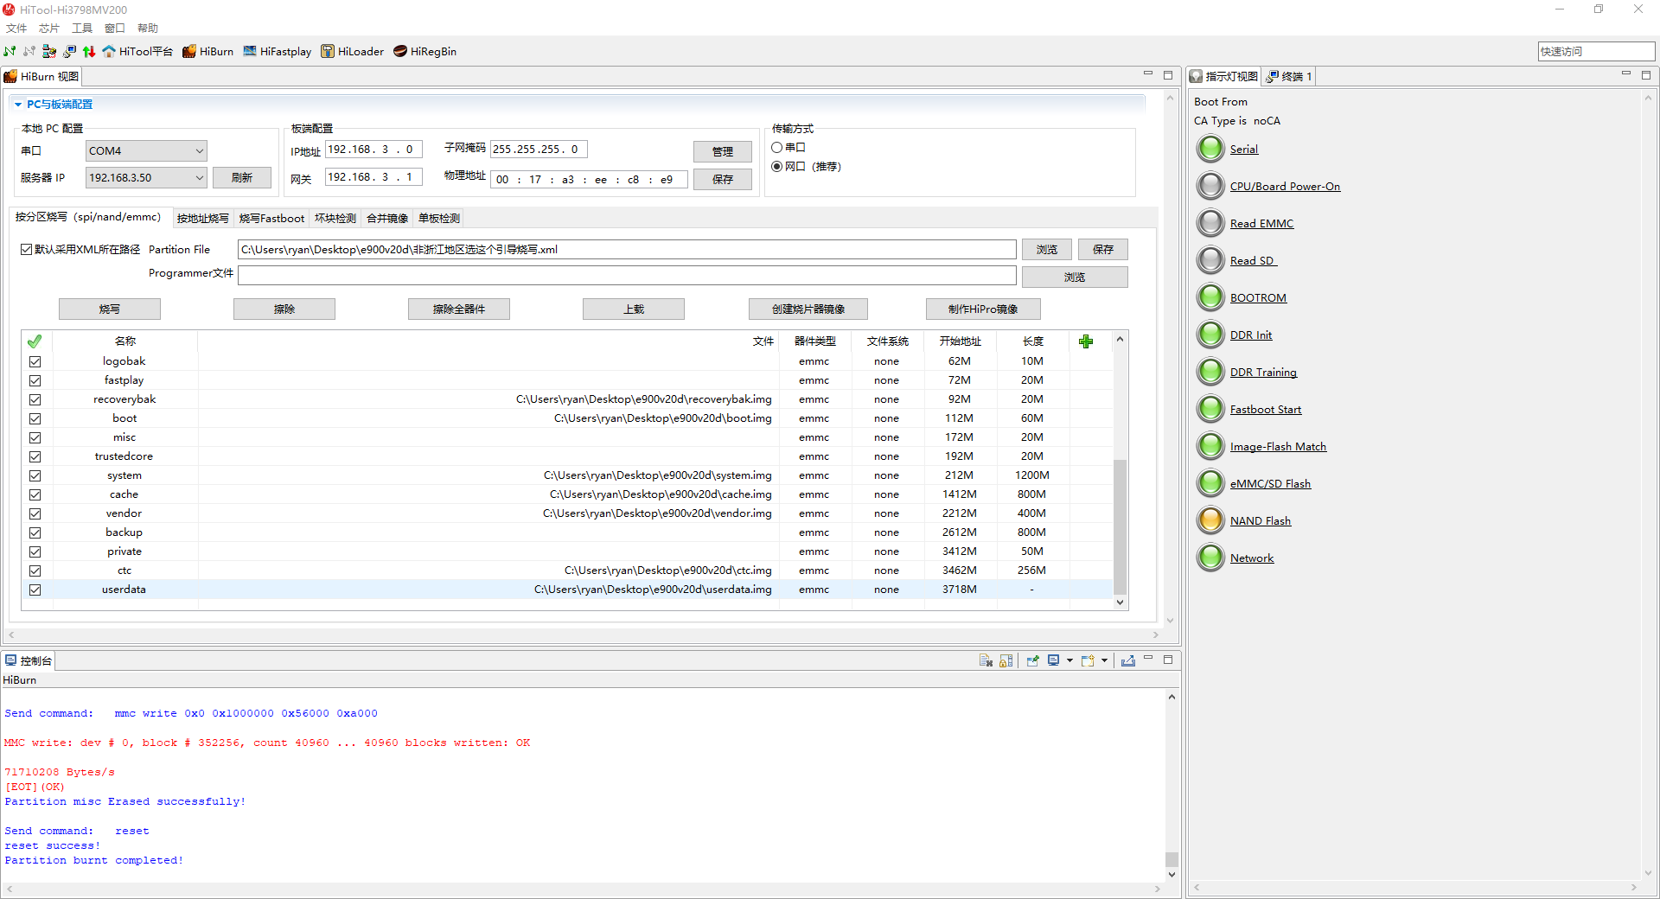Open the Display Selected Console dropdown arrow
This screenshot has width=1660, height=899.
pos(1069,660)
